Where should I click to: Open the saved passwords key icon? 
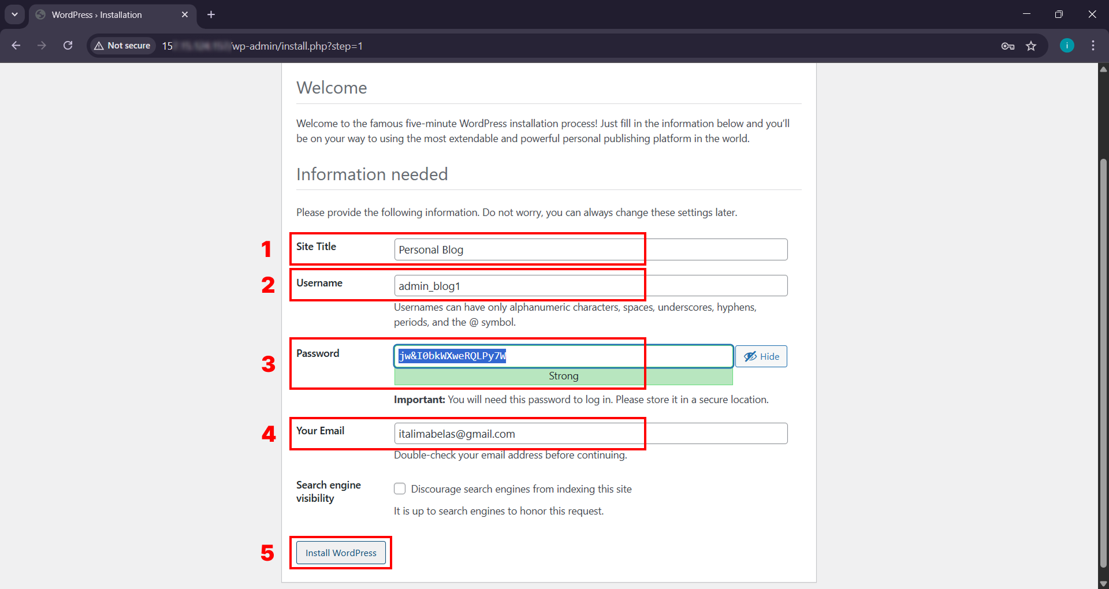click(x=1007, y=46)
